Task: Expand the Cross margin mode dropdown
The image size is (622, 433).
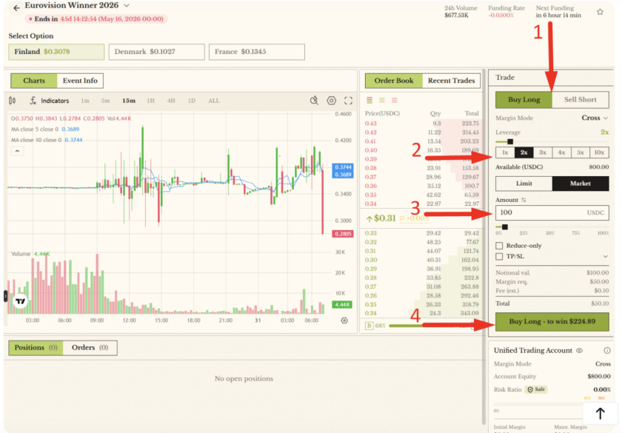Action: [x=595, y=118]
